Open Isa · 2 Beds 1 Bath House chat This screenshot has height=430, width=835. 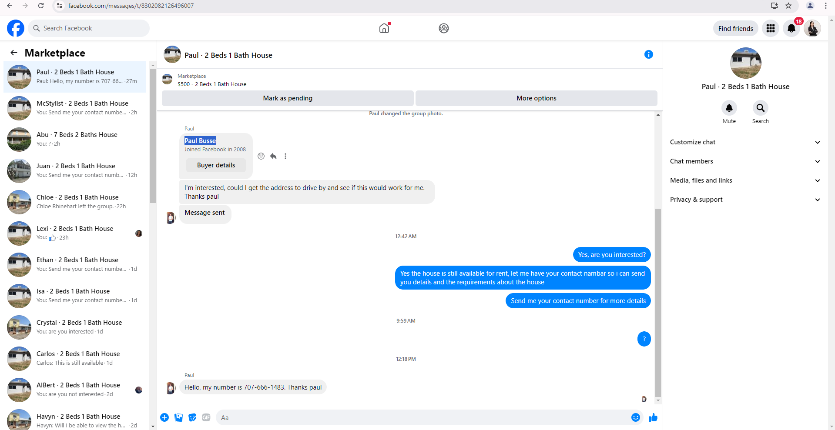(x=75, y=296)
